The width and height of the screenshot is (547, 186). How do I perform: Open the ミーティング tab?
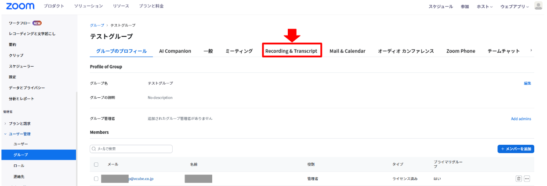(x=239, y=51)
